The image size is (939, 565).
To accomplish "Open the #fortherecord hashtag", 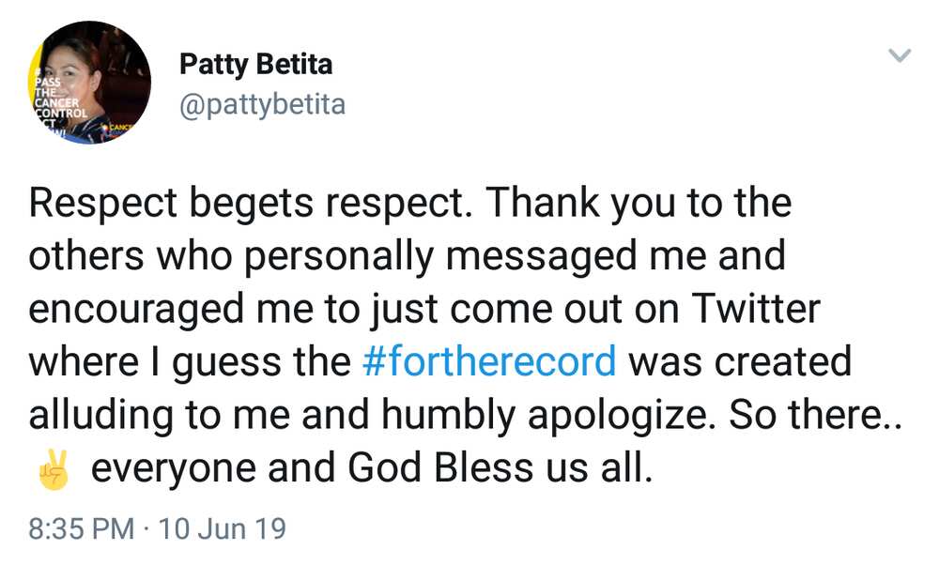I will (488, 361).
